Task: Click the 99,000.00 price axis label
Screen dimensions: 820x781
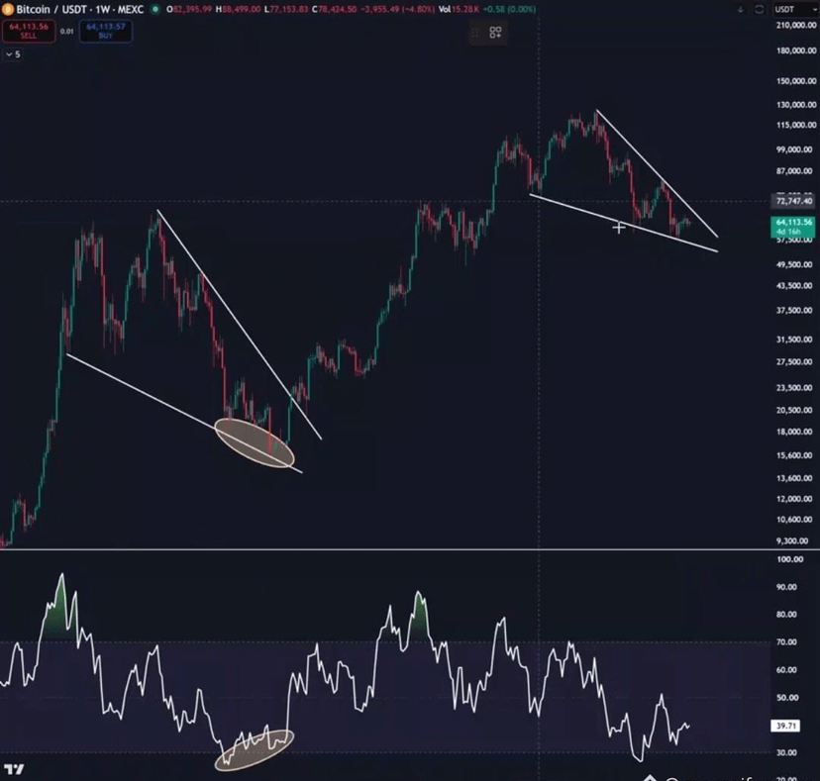Action: click(x=794, y=149)
